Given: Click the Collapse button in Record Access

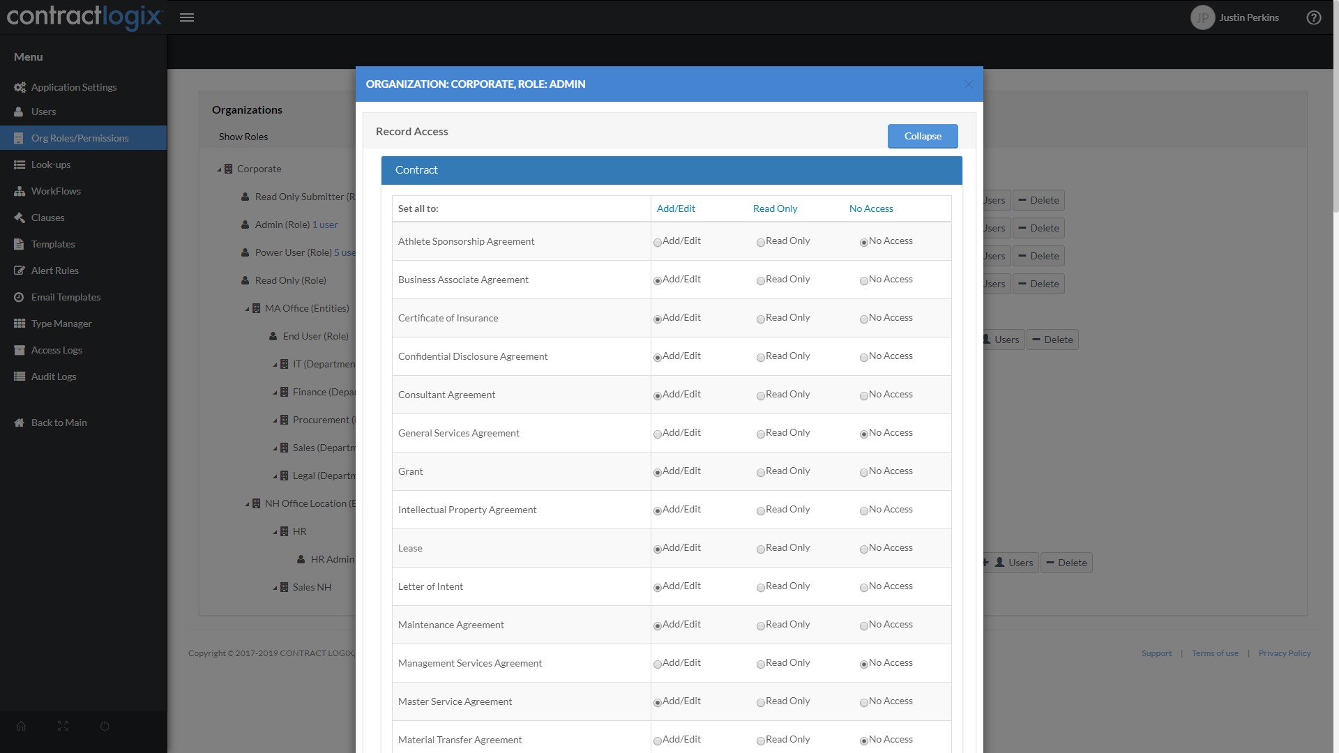Looking at the screenshot, I should click(922, 136).
